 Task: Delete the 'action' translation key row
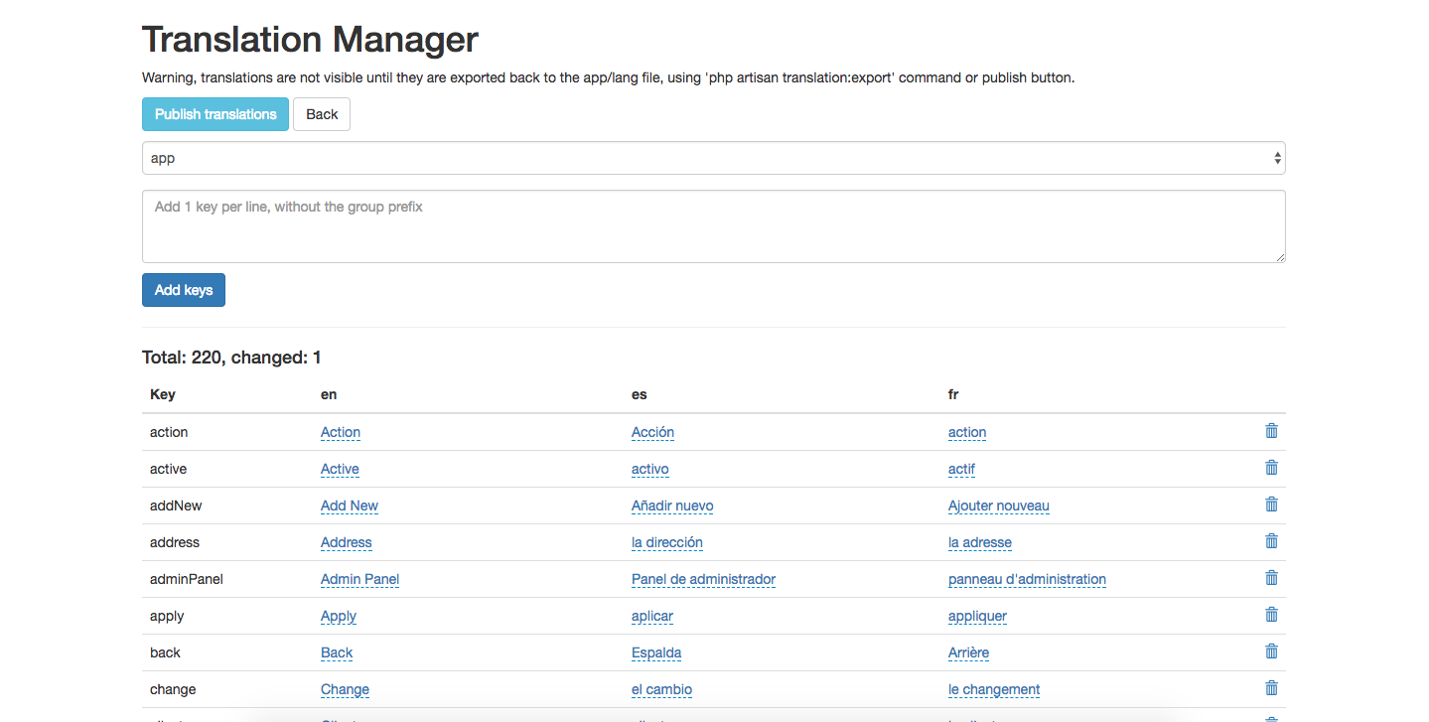click(x=1271, y=431)
